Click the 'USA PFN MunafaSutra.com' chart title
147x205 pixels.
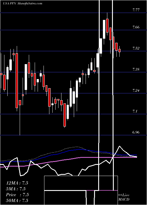(22, 4)
